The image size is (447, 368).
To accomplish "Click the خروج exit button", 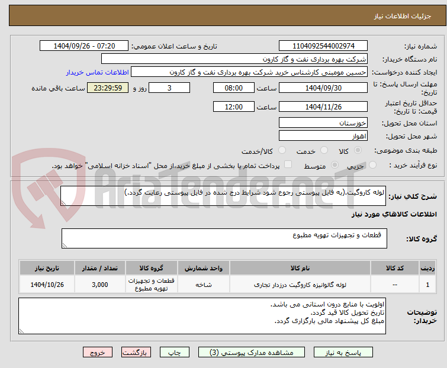I will point(98,353).
